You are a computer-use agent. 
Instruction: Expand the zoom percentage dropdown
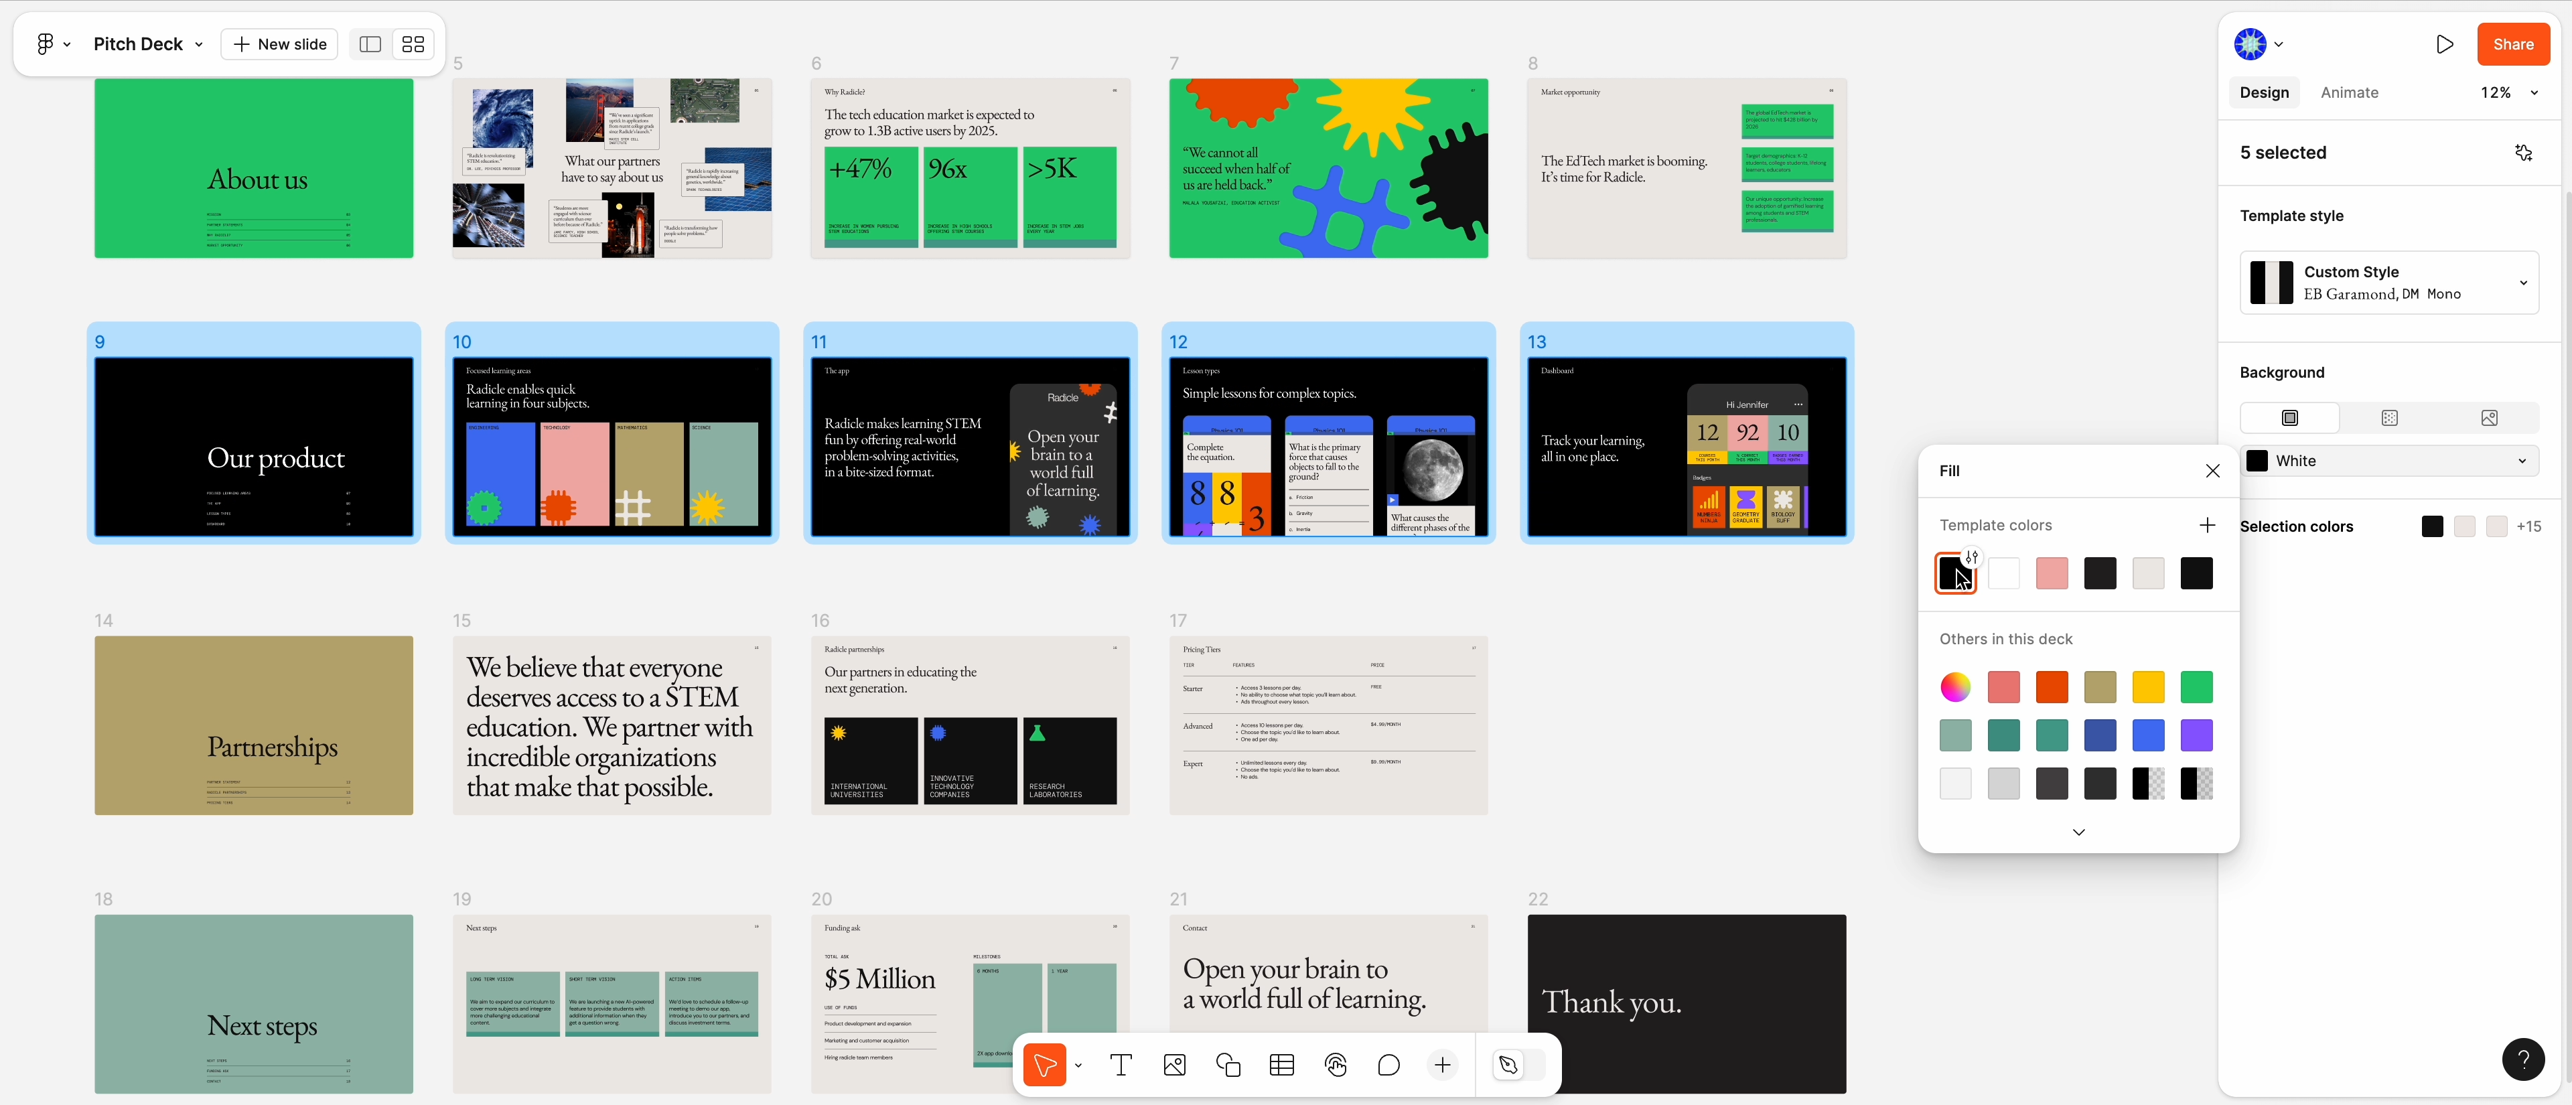point(2534,93)
